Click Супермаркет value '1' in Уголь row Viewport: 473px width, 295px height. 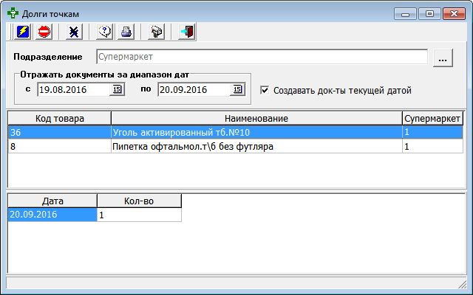coord(432,132)
